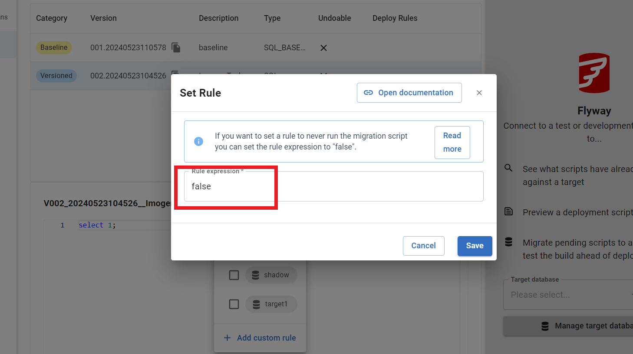This screenshot has height=354, width=633.
Task: Focus the Rule expression field
Action: click(x=333, y=186)
